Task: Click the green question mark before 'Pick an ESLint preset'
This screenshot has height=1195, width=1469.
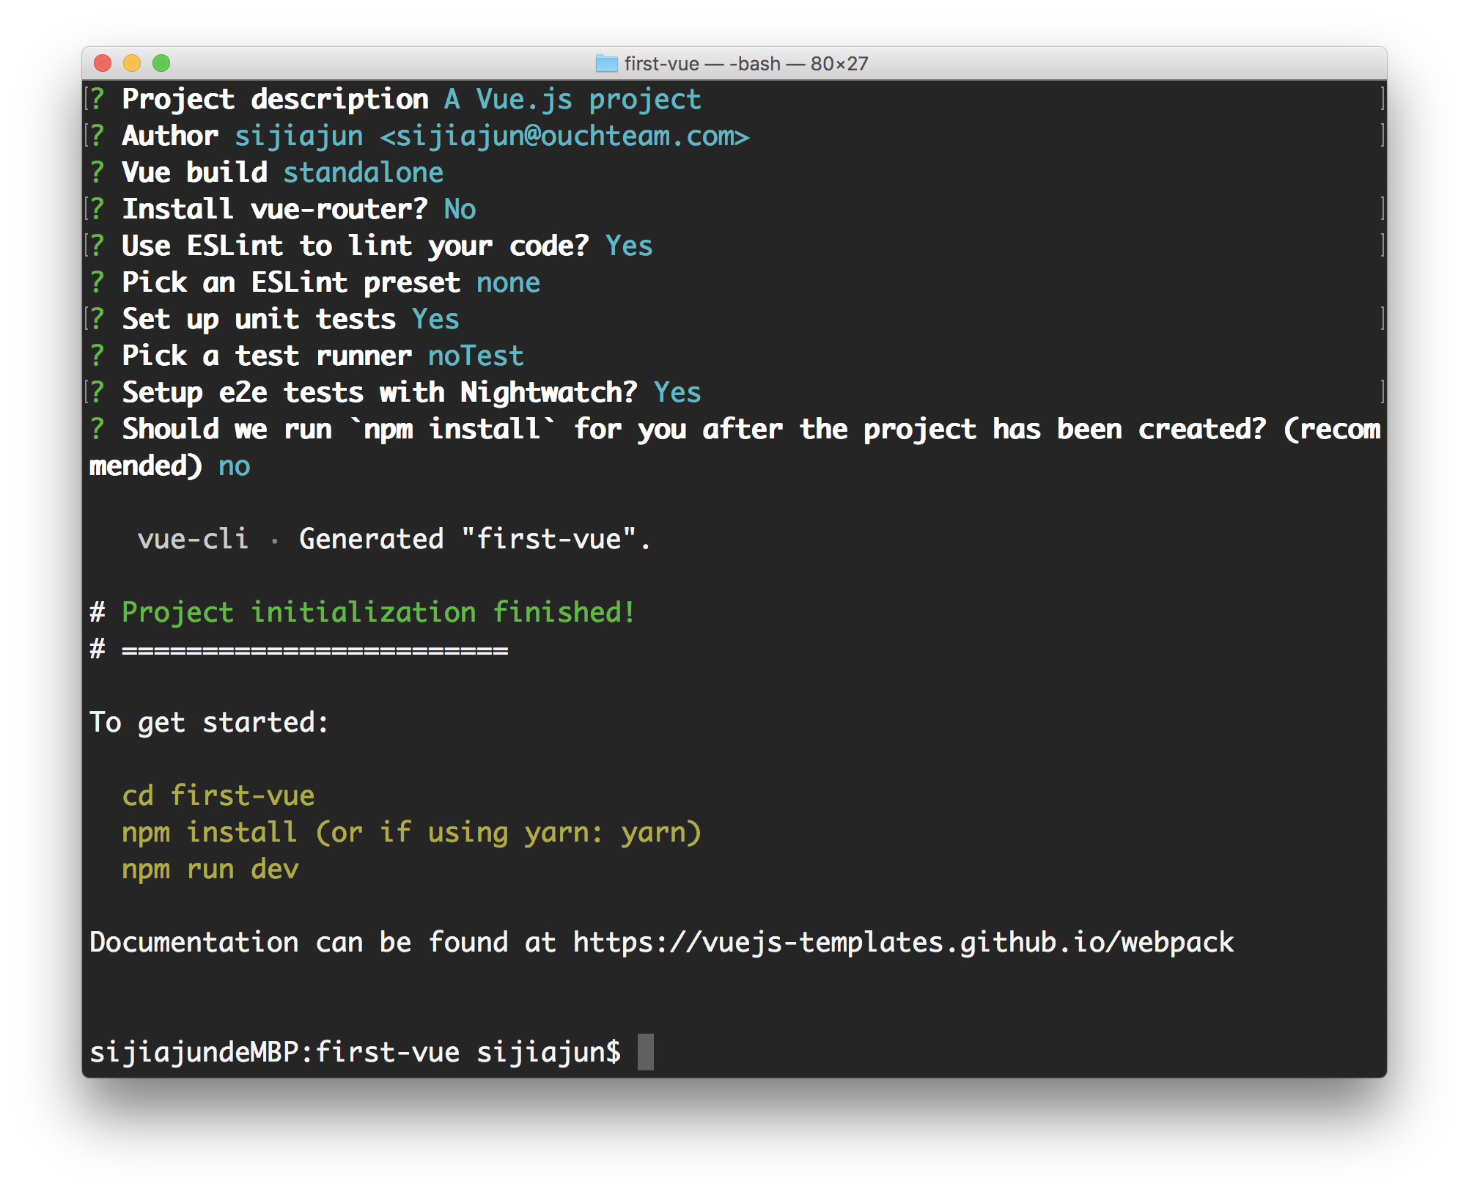Action: pos(97,283)
